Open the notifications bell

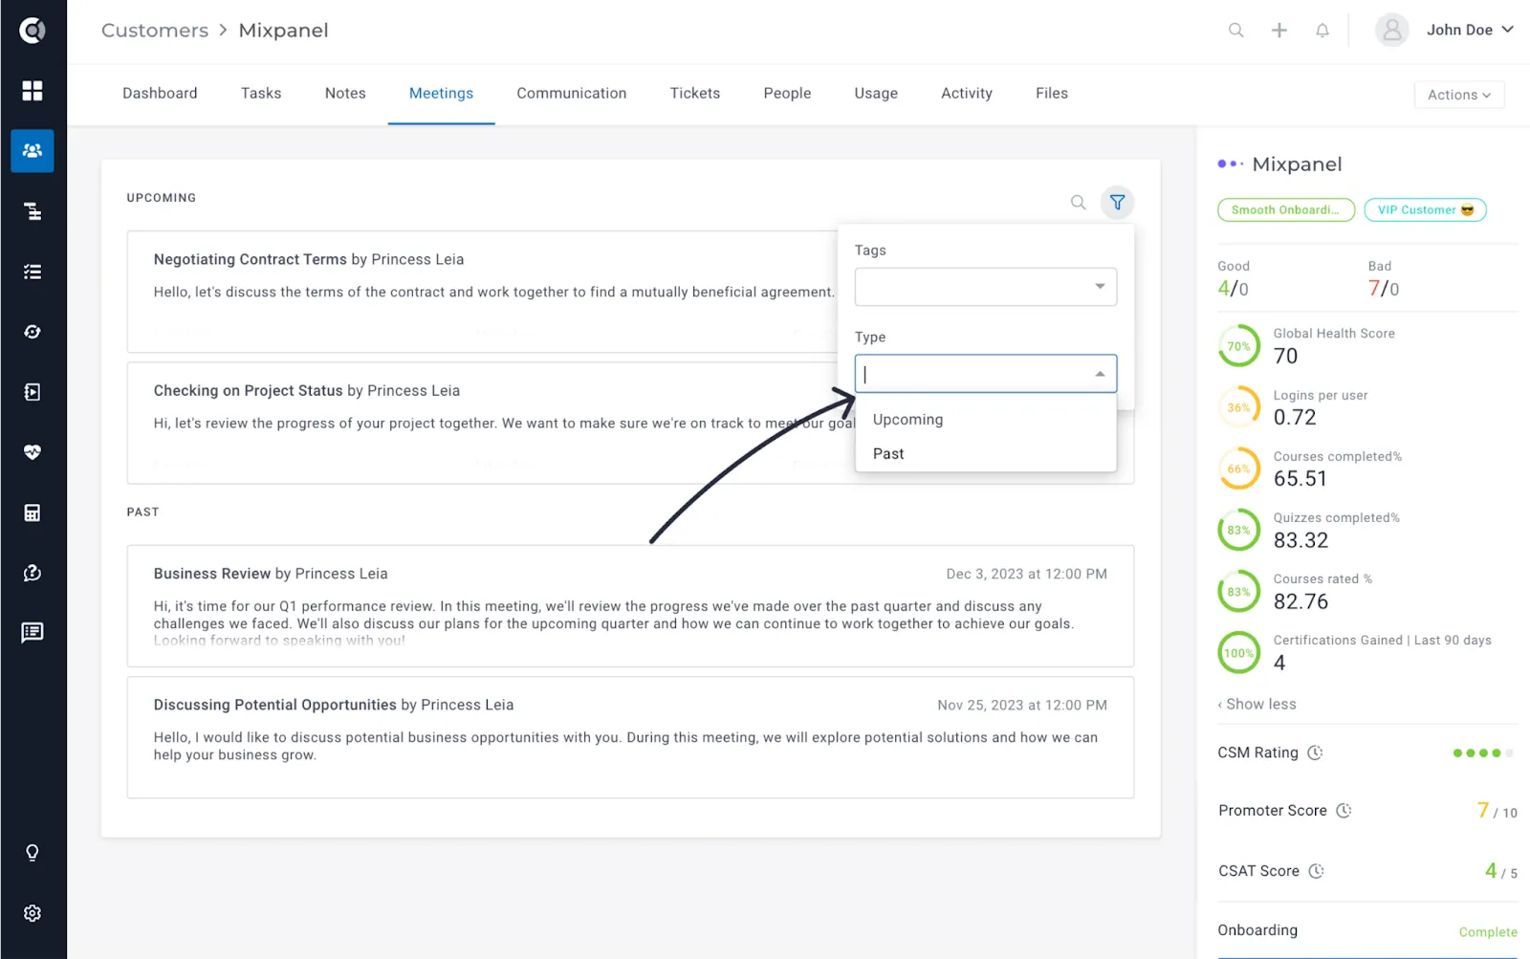point(1322,31)
